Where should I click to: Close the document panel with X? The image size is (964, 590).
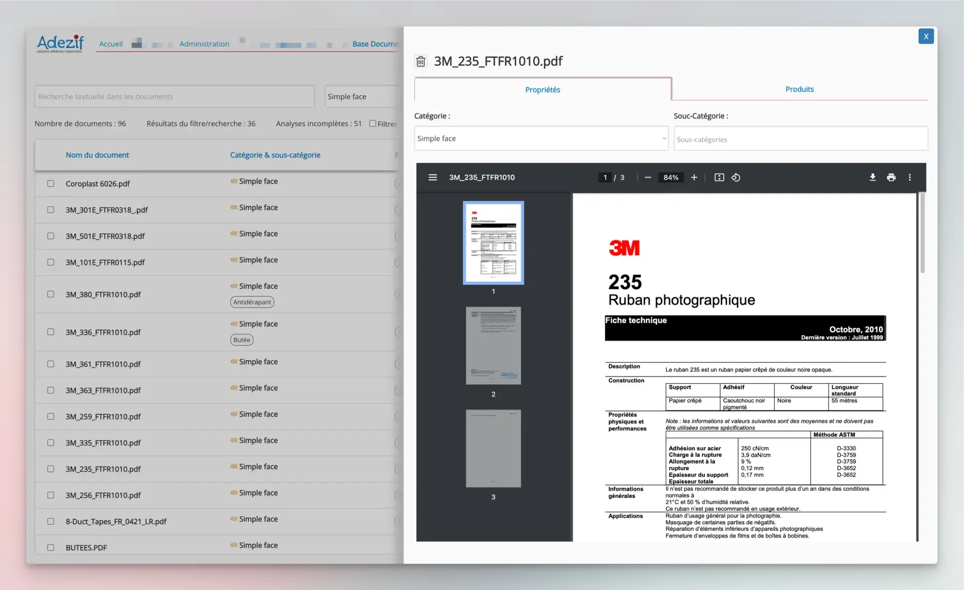[926, 37]
